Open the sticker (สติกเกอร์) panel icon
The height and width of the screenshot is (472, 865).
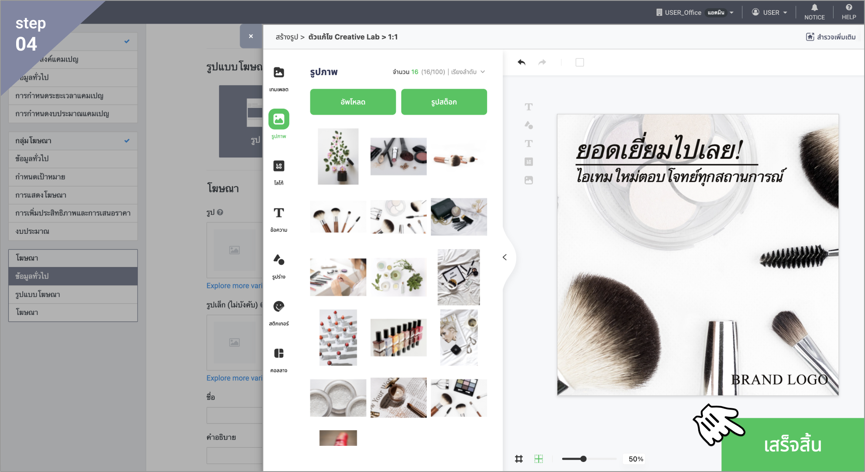point(278,307)
